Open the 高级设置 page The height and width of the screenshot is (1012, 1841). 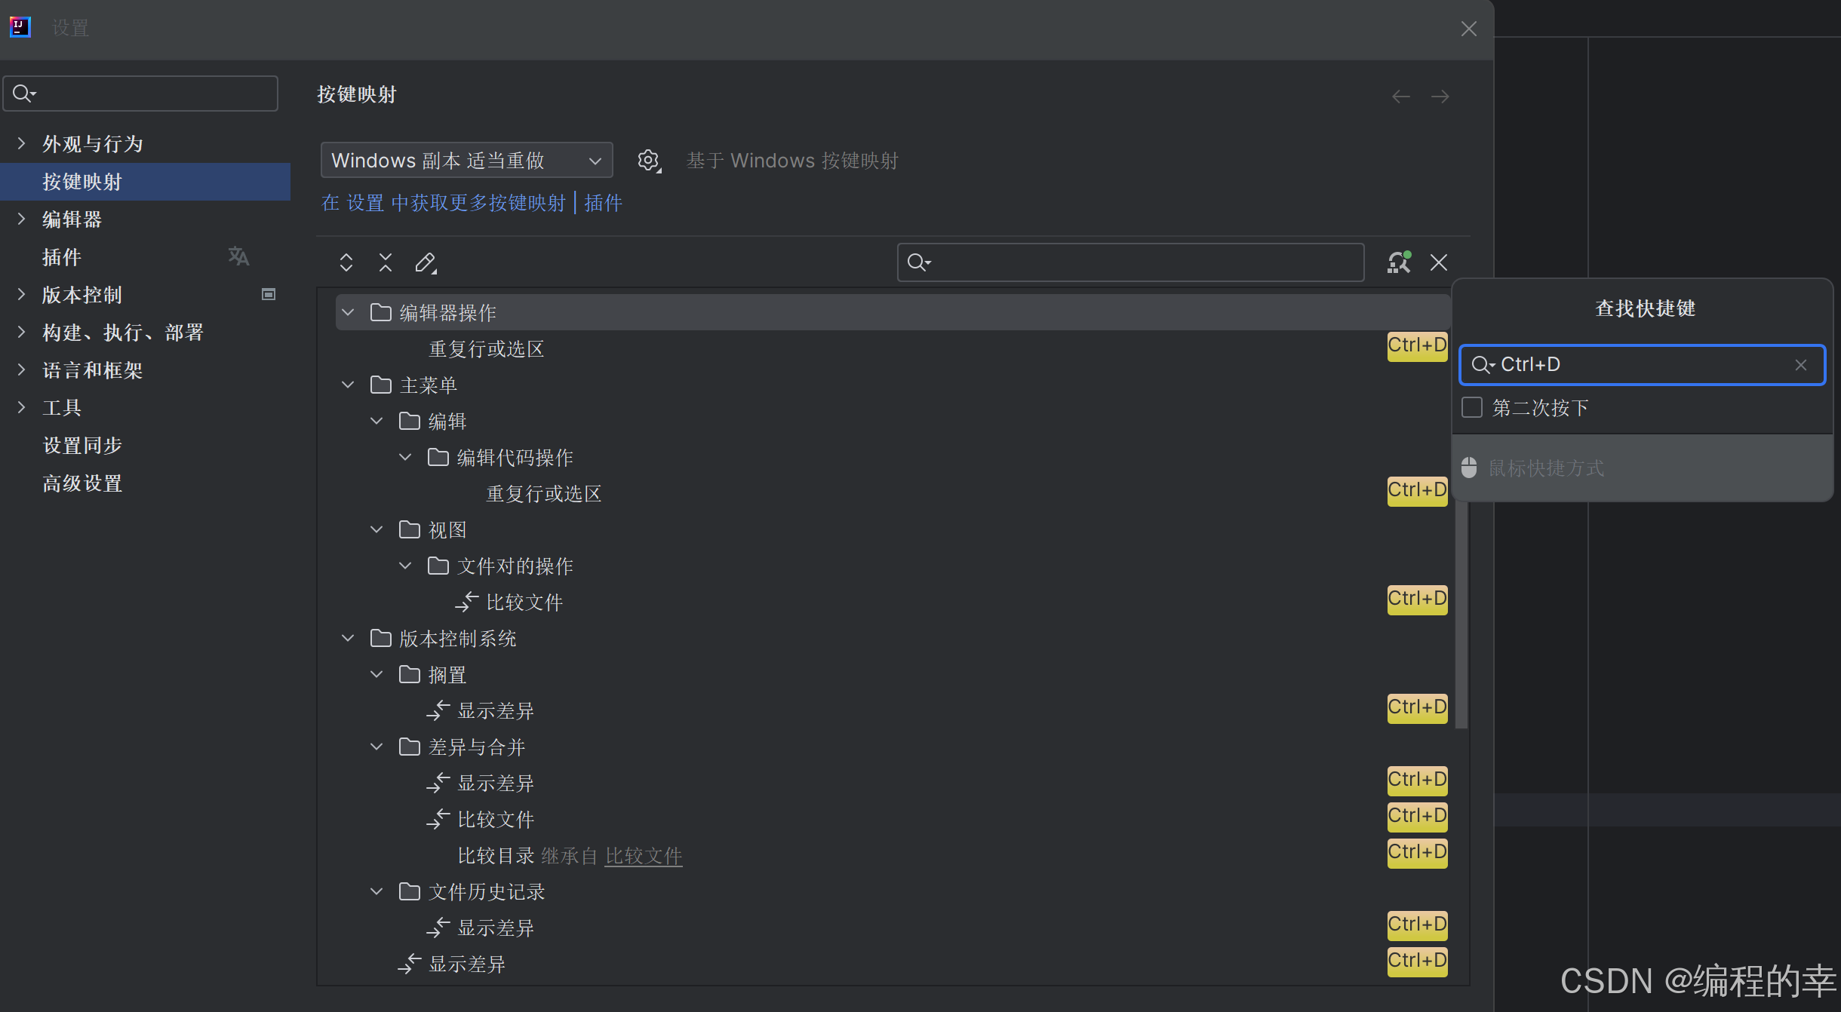82,483
